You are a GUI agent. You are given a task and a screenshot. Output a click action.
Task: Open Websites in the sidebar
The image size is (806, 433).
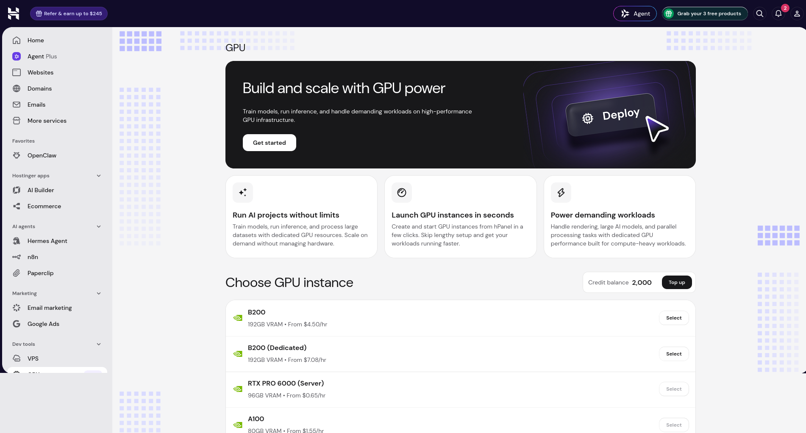click(x=57, y=72)
